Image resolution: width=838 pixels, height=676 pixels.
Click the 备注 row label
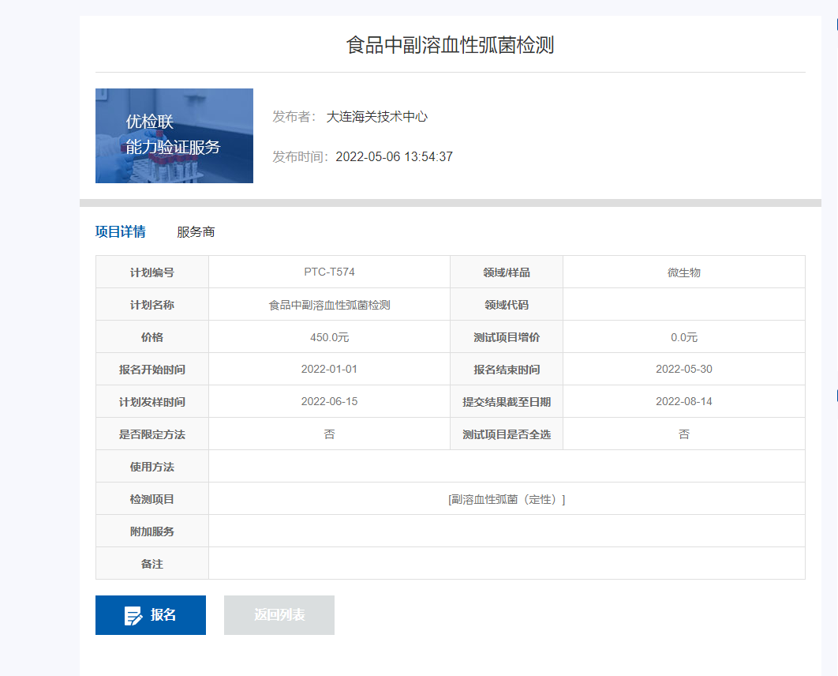[x=152, y=564]
